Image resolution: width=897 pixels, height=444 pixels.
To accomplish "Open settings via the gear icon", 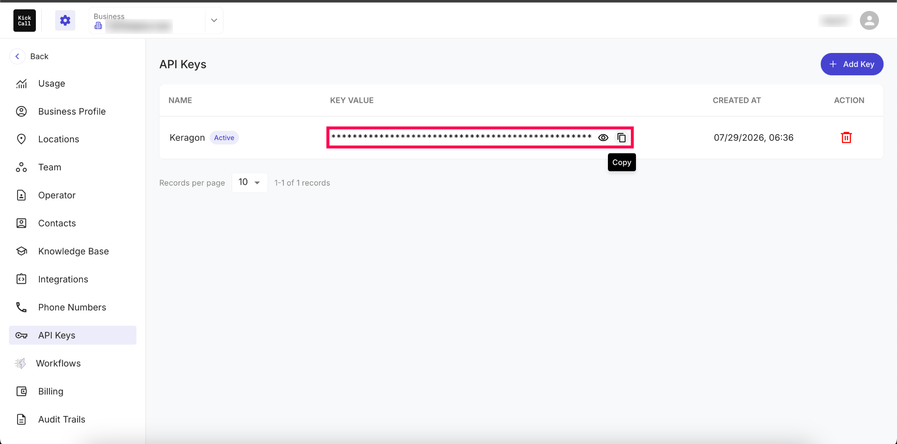I will (65, 21).
